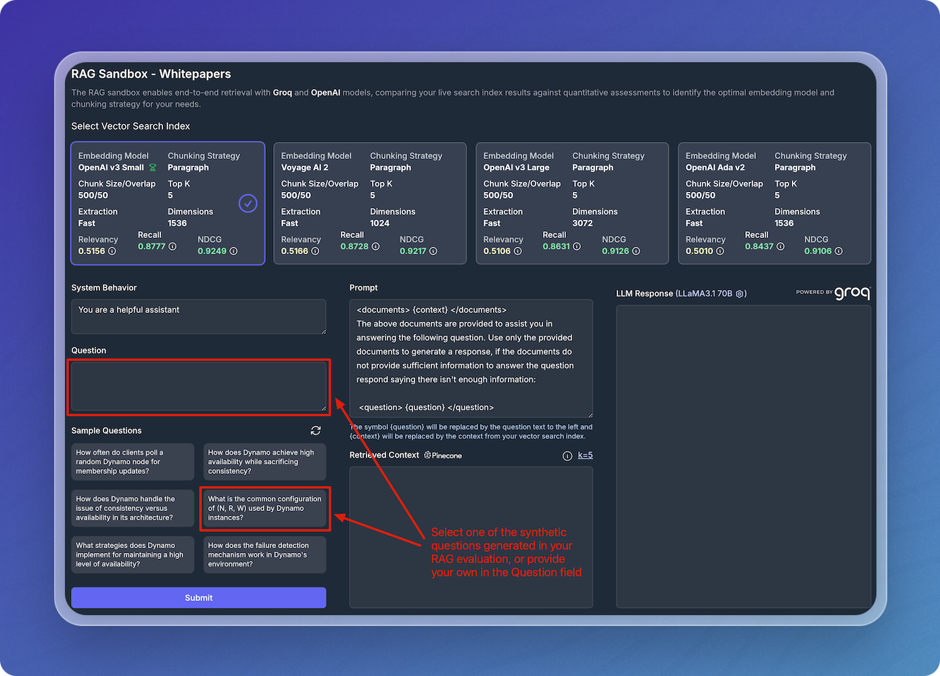940x676 pixels.
Task: Click info icon beside Recall 0.8631
Action: pos(577,246)
